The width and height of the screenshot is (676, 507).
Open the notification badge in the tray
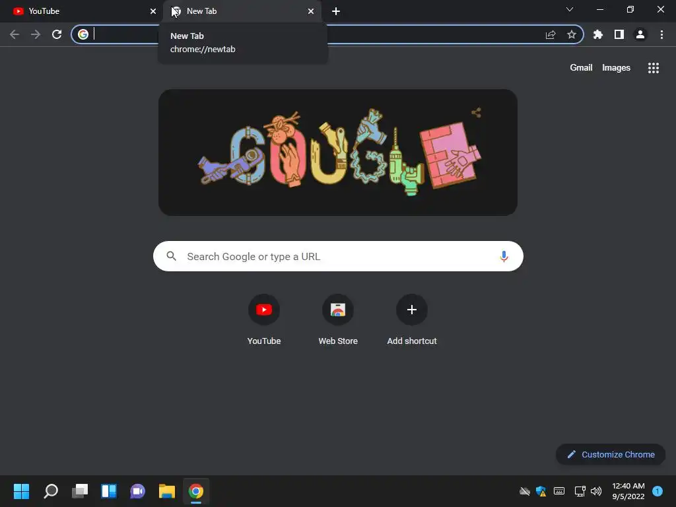658,491
